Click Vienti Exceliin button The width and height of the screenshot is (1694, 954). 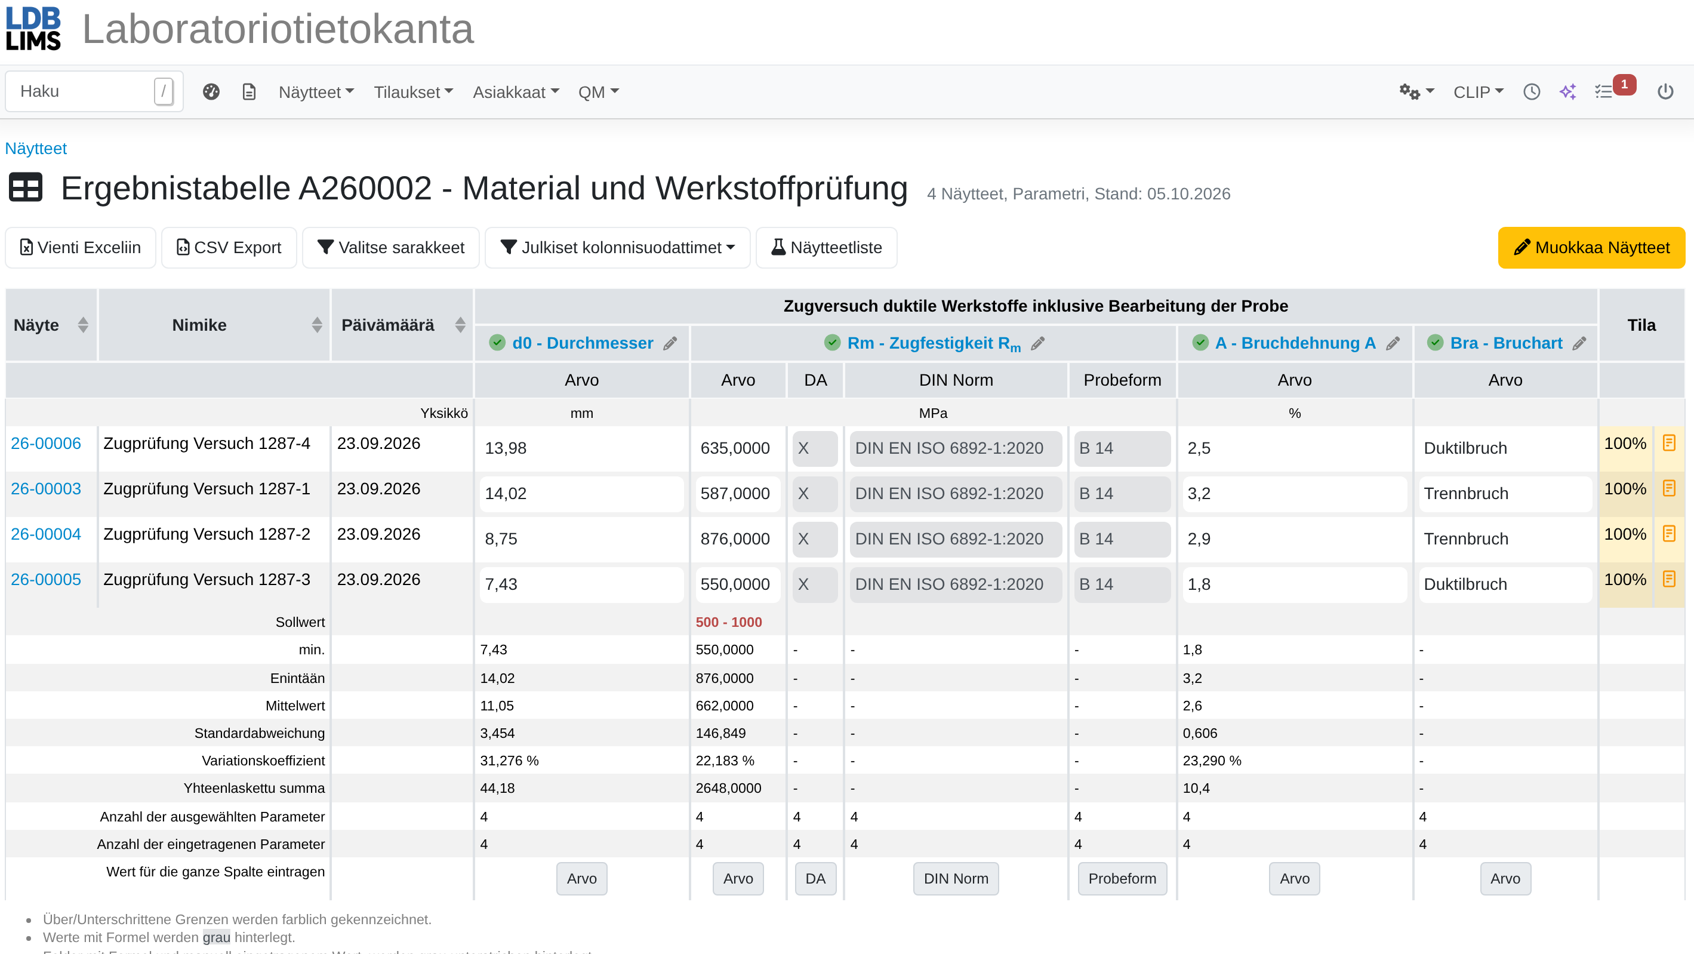point(80,247)
